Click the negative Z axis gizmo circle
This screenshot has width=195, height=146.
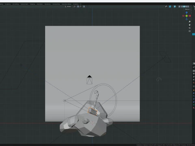click(x=186, y=19)
